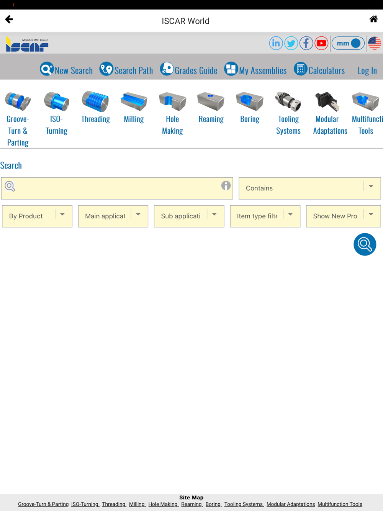Open ISCAR Facebook icon

coord(306,43)
